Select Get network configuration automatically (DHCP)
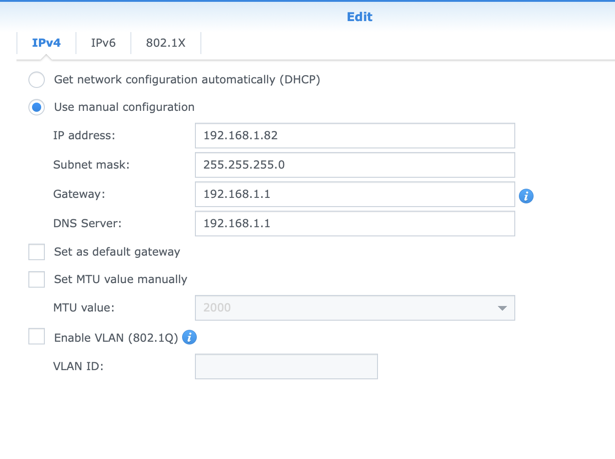Viewport: 615px width, 459px height. [37, 80]
